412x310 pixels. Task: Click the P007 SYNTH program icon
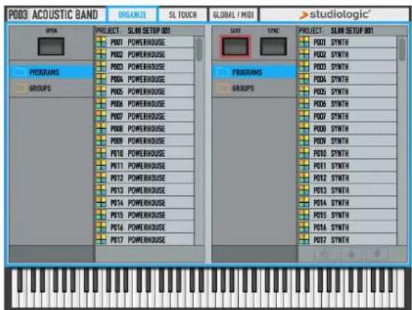(304, 116)
